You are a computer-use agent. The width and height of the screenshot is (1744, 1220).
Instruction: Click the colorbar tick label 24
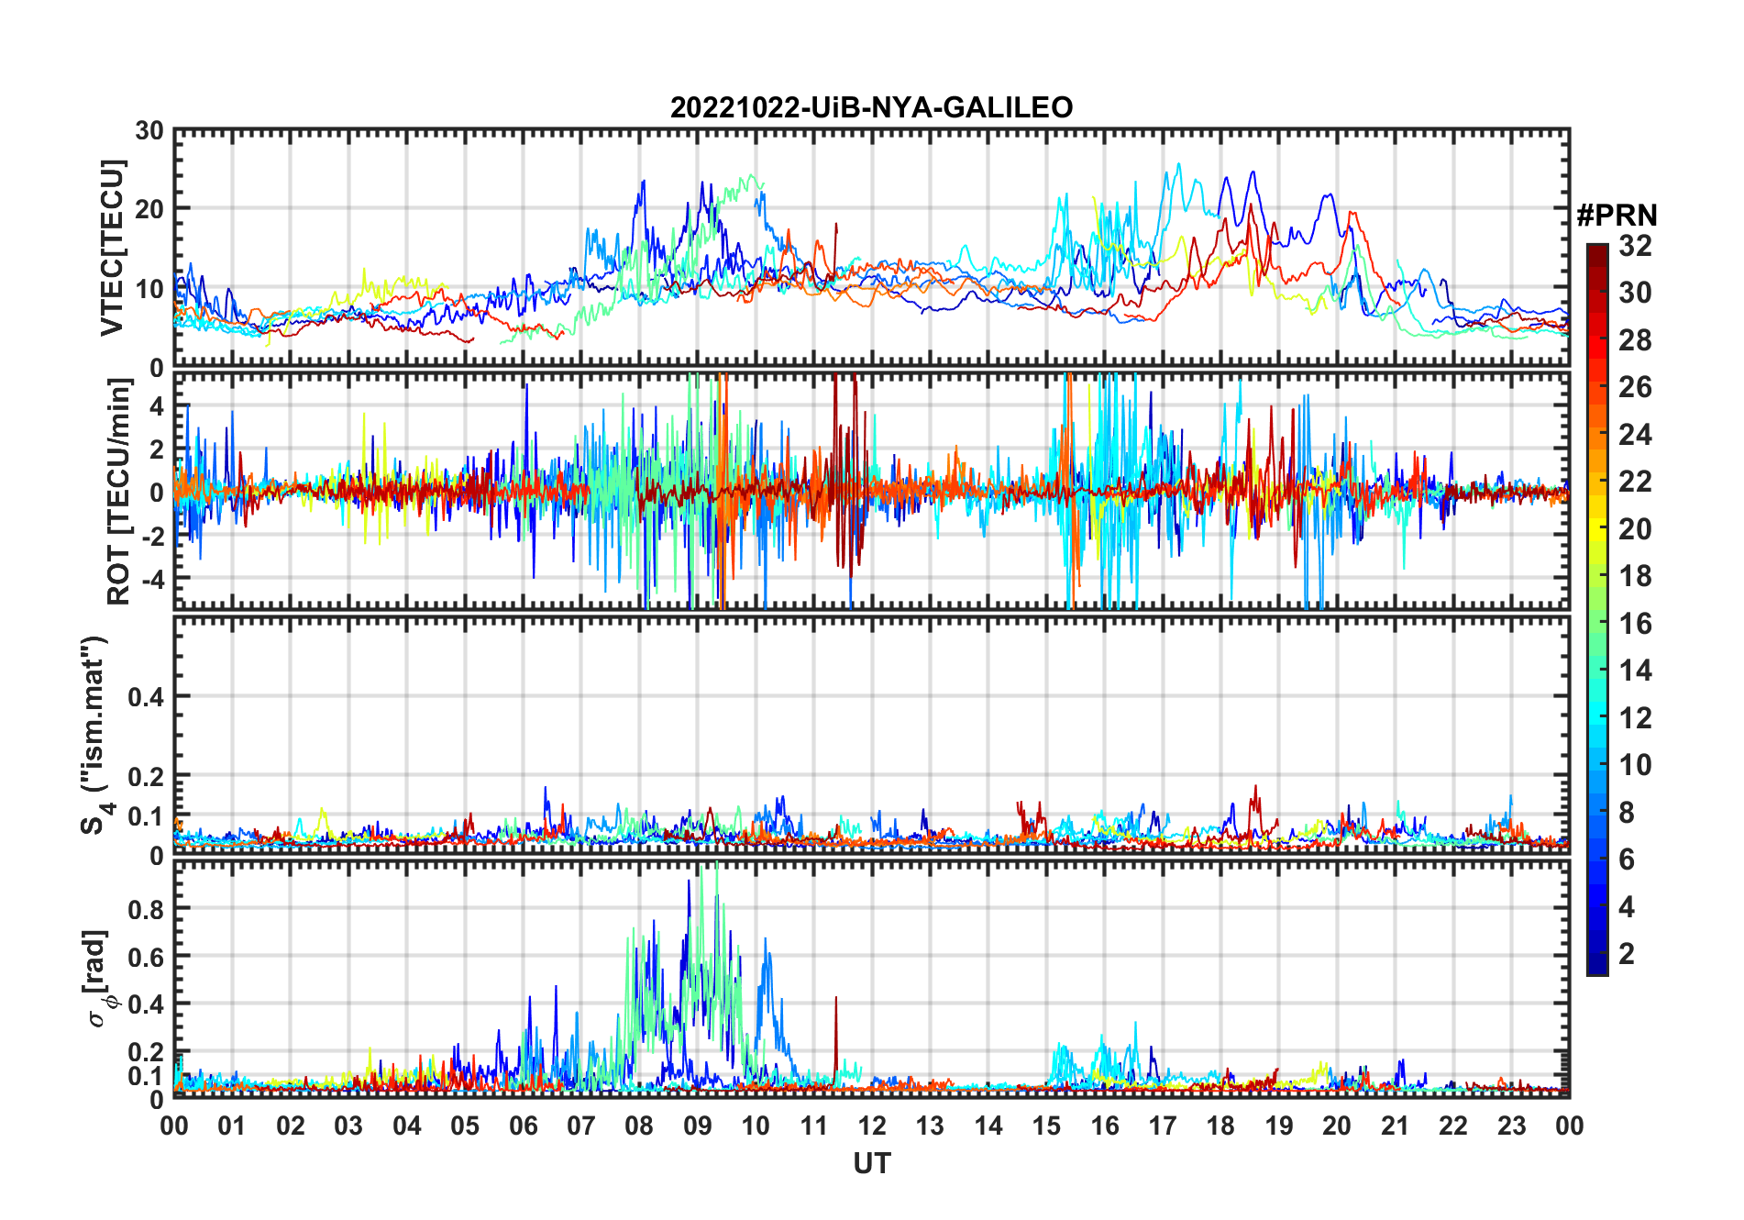pos(1635,434)
